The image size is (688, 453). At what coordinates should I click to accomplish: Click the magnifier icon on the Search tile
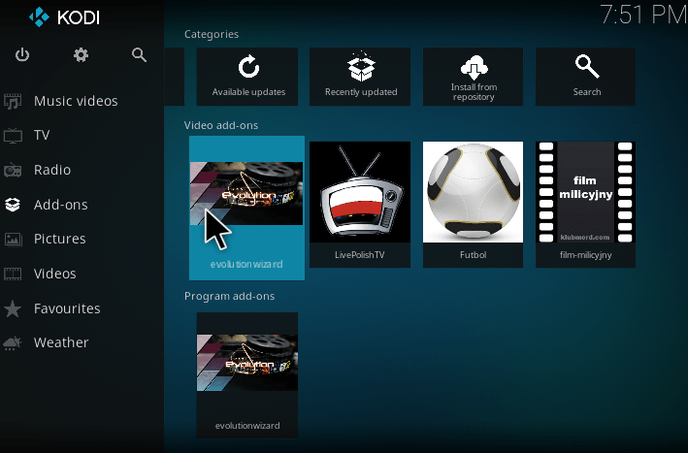pos(587,66)
